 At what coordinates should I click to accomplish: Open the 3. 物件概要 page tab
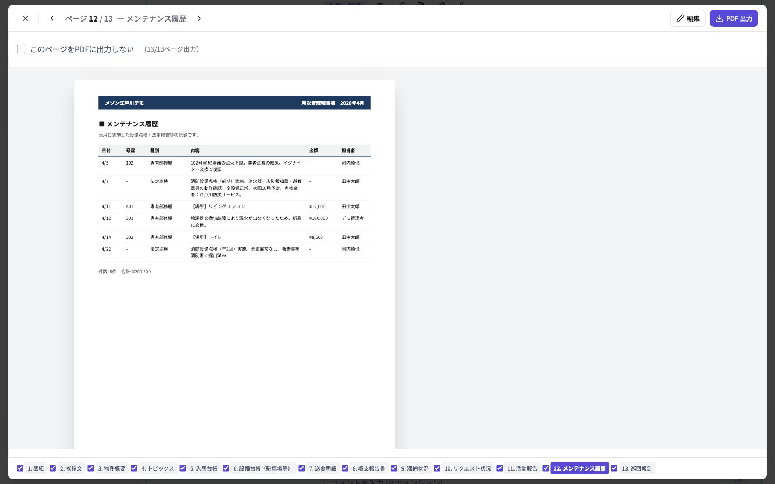(111, 468)
